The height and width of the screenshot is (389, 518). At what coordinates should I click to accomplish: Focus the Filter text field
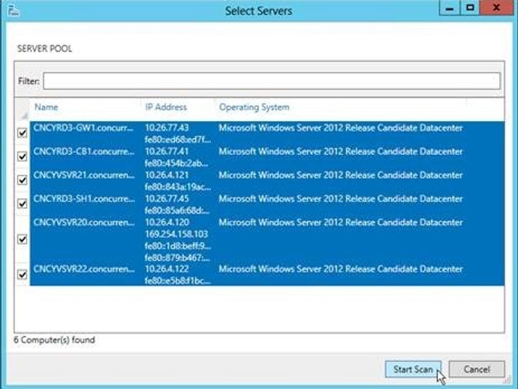point(272,81)
